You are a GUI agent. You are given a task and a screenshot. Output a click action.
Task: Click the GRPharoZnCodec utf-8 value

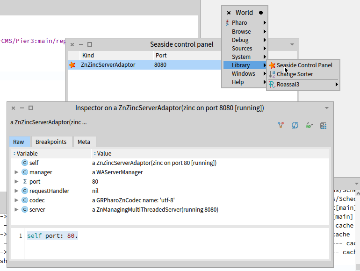(x=133, y=200)
